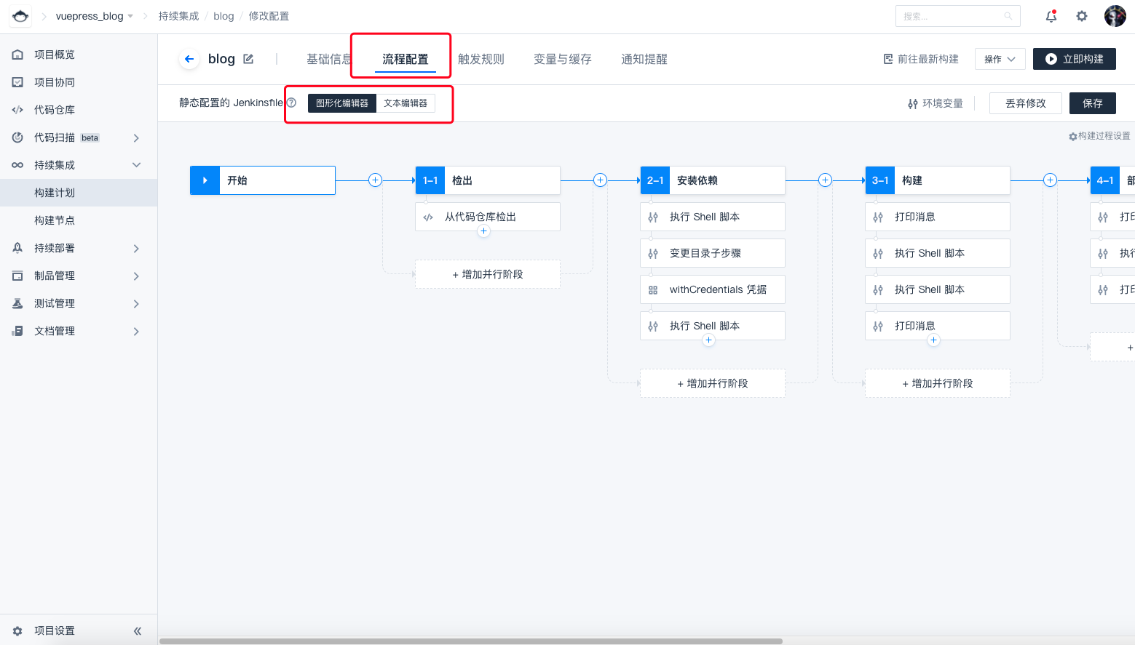Image resolution: width=1135 pixels, height=645 pixels.
Task: Switch to the 触发规则 tab
Action: coord(481,59)
